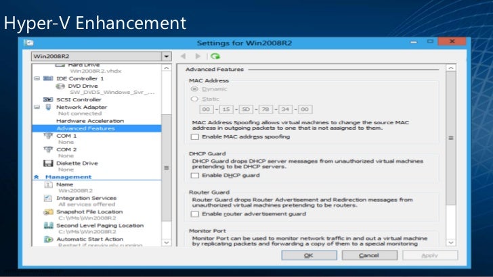The width and height of the screenshot is (493, 277).
Task: Click the Snapshot File Location folder icon
Action: click(48, 212)
